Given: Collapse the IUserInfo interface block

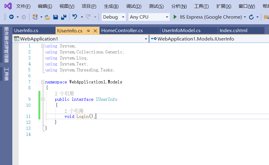Looking at the screenshot, I should [43, 99].
